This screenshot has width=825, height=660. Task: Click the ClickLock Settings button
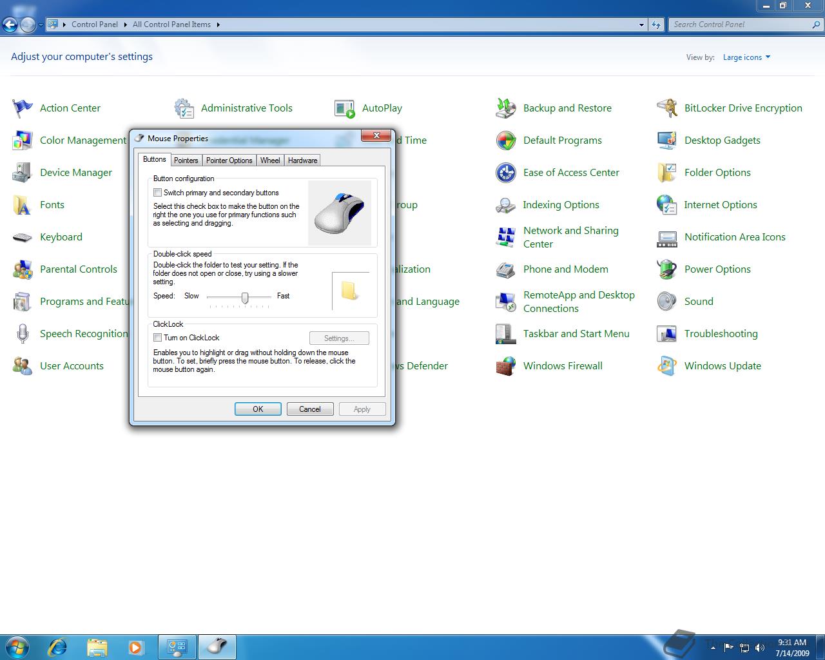[x=339, y=338]
